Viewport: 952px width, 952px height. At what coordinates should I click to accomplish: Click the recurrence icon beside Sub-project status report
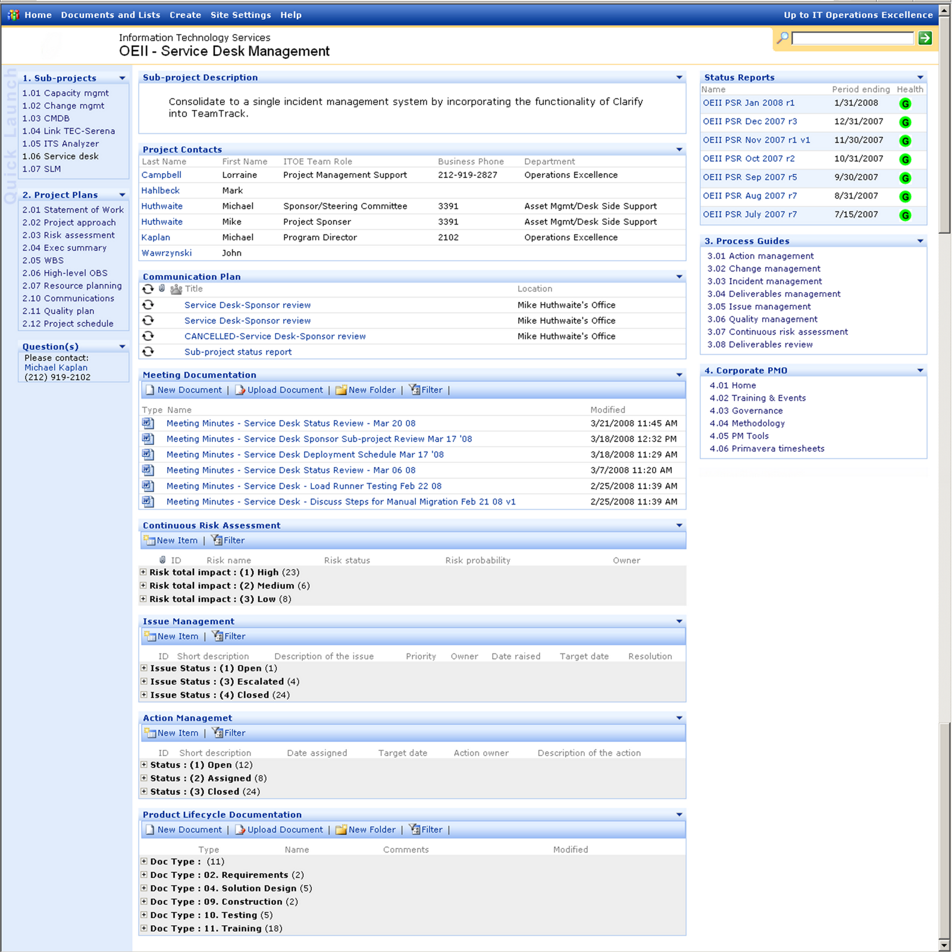147,352
